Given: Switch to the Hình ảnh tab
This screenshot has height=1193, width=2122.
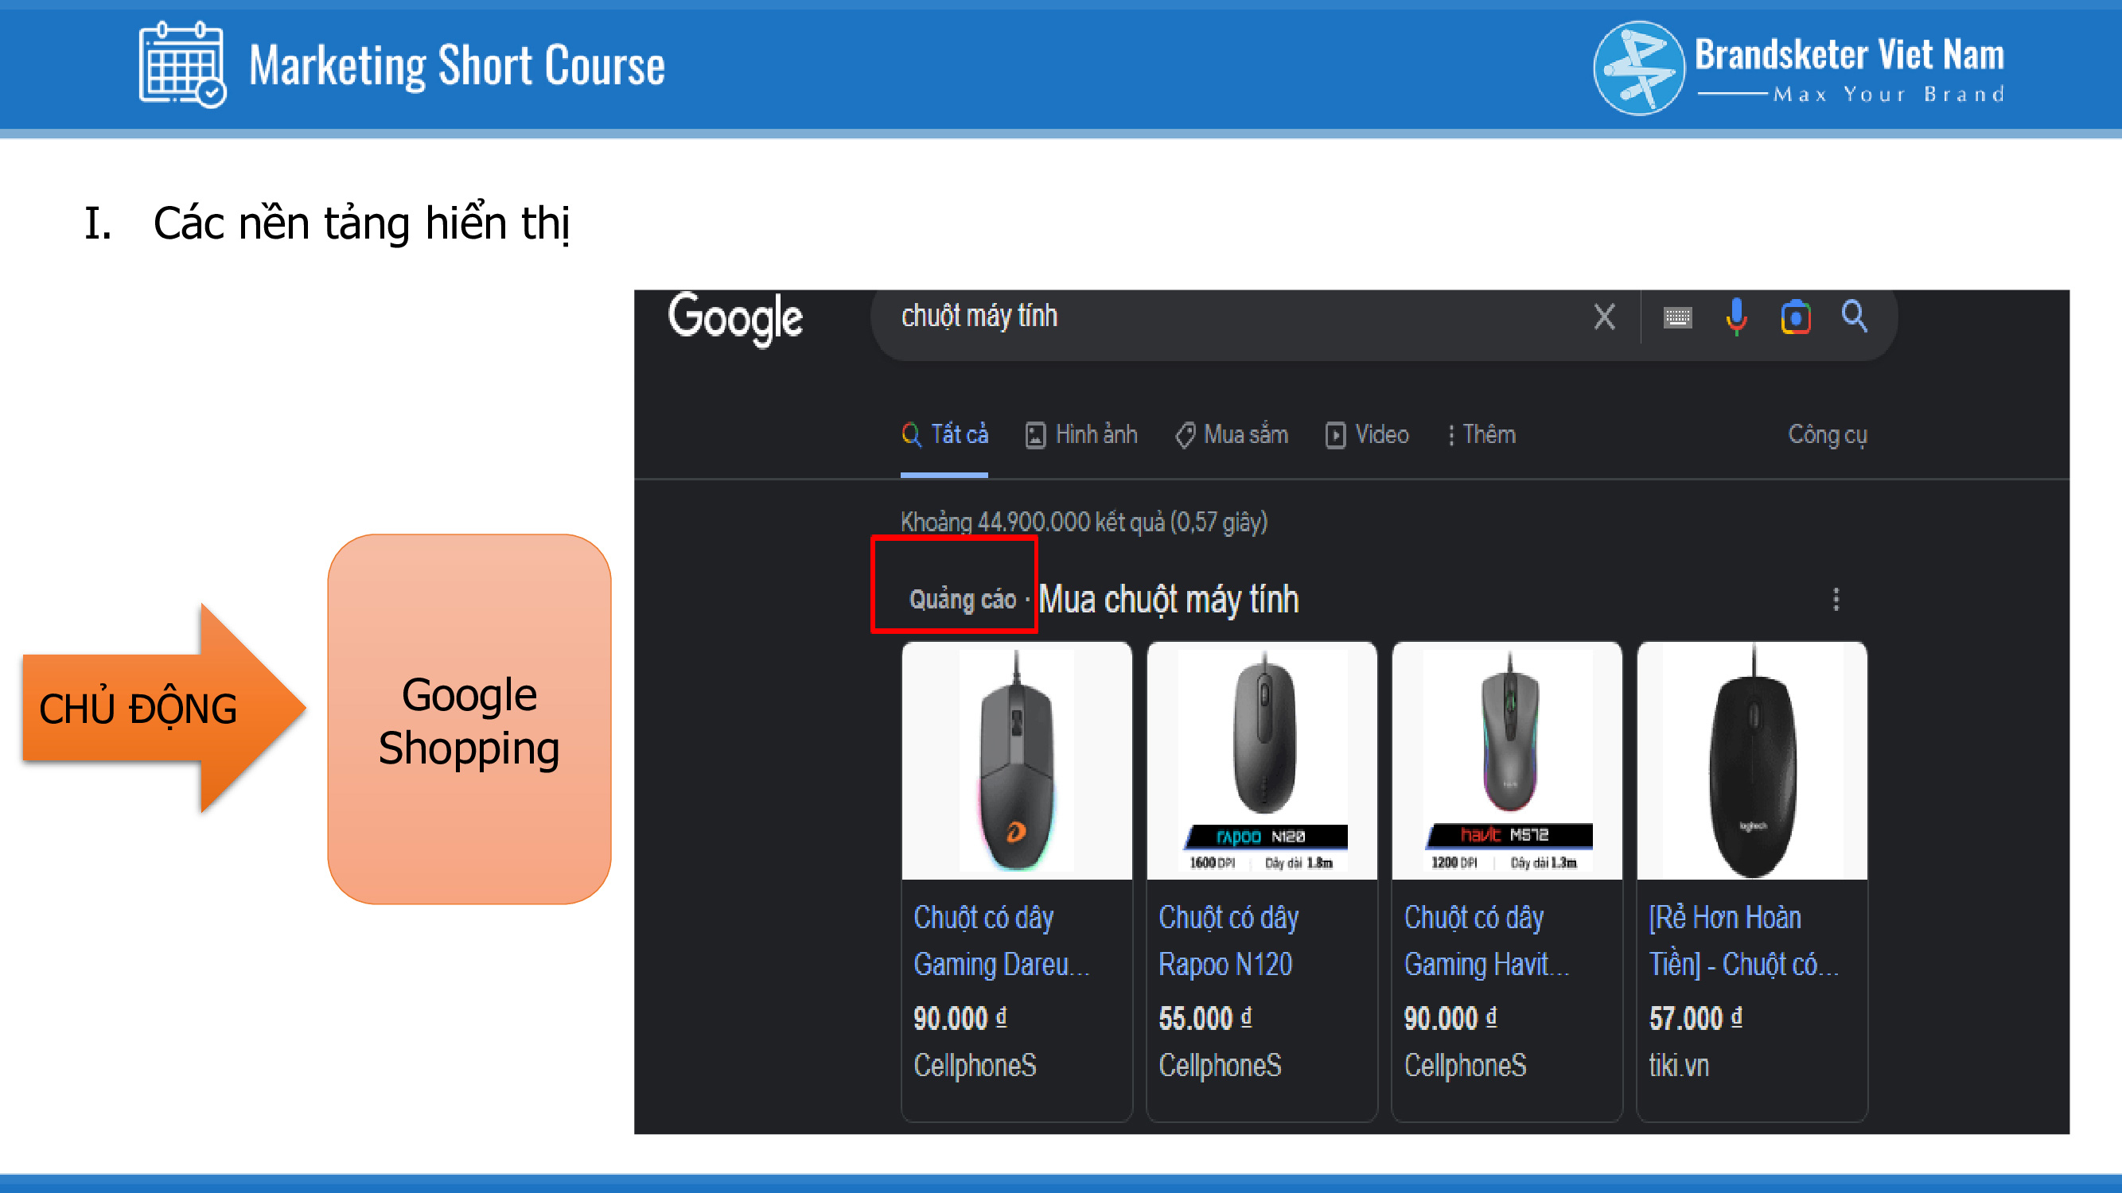Looking at the screenshot, I should [x=1080, y=435].
